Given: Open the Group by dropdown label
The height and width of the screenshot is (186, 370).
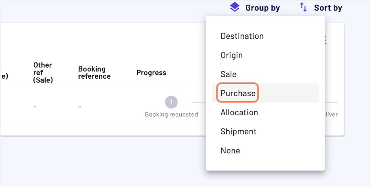Looking at the screenshot, I should 262,8.
